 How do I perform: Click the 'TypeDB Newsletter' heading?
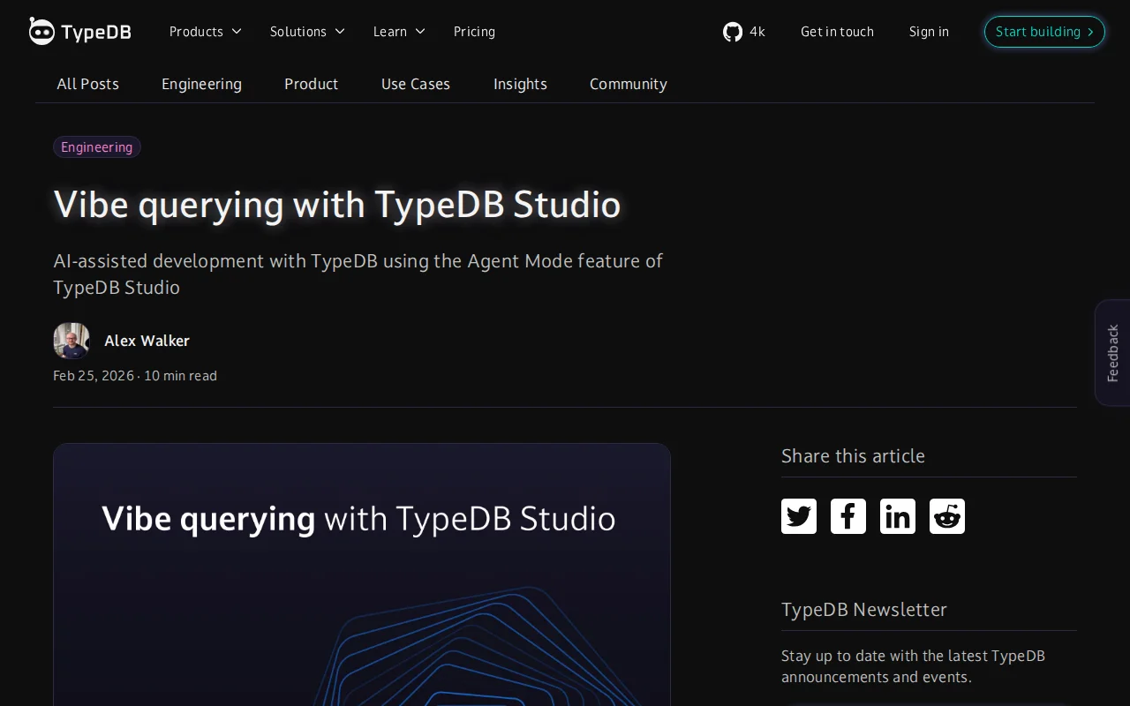[864, 610]
